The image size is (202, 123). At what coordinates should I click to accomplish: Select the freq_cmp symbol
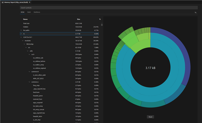point(36,86)
